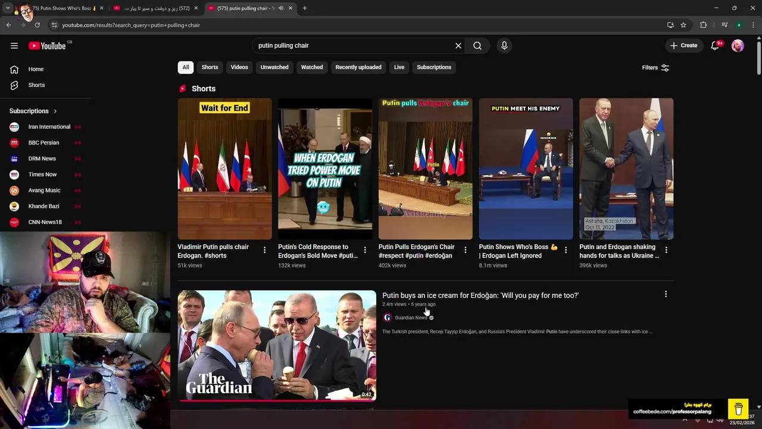The height and width of the screenshot is (429, 762).
Task: Go back with browser back arrow
Action: tap(8, 25)
